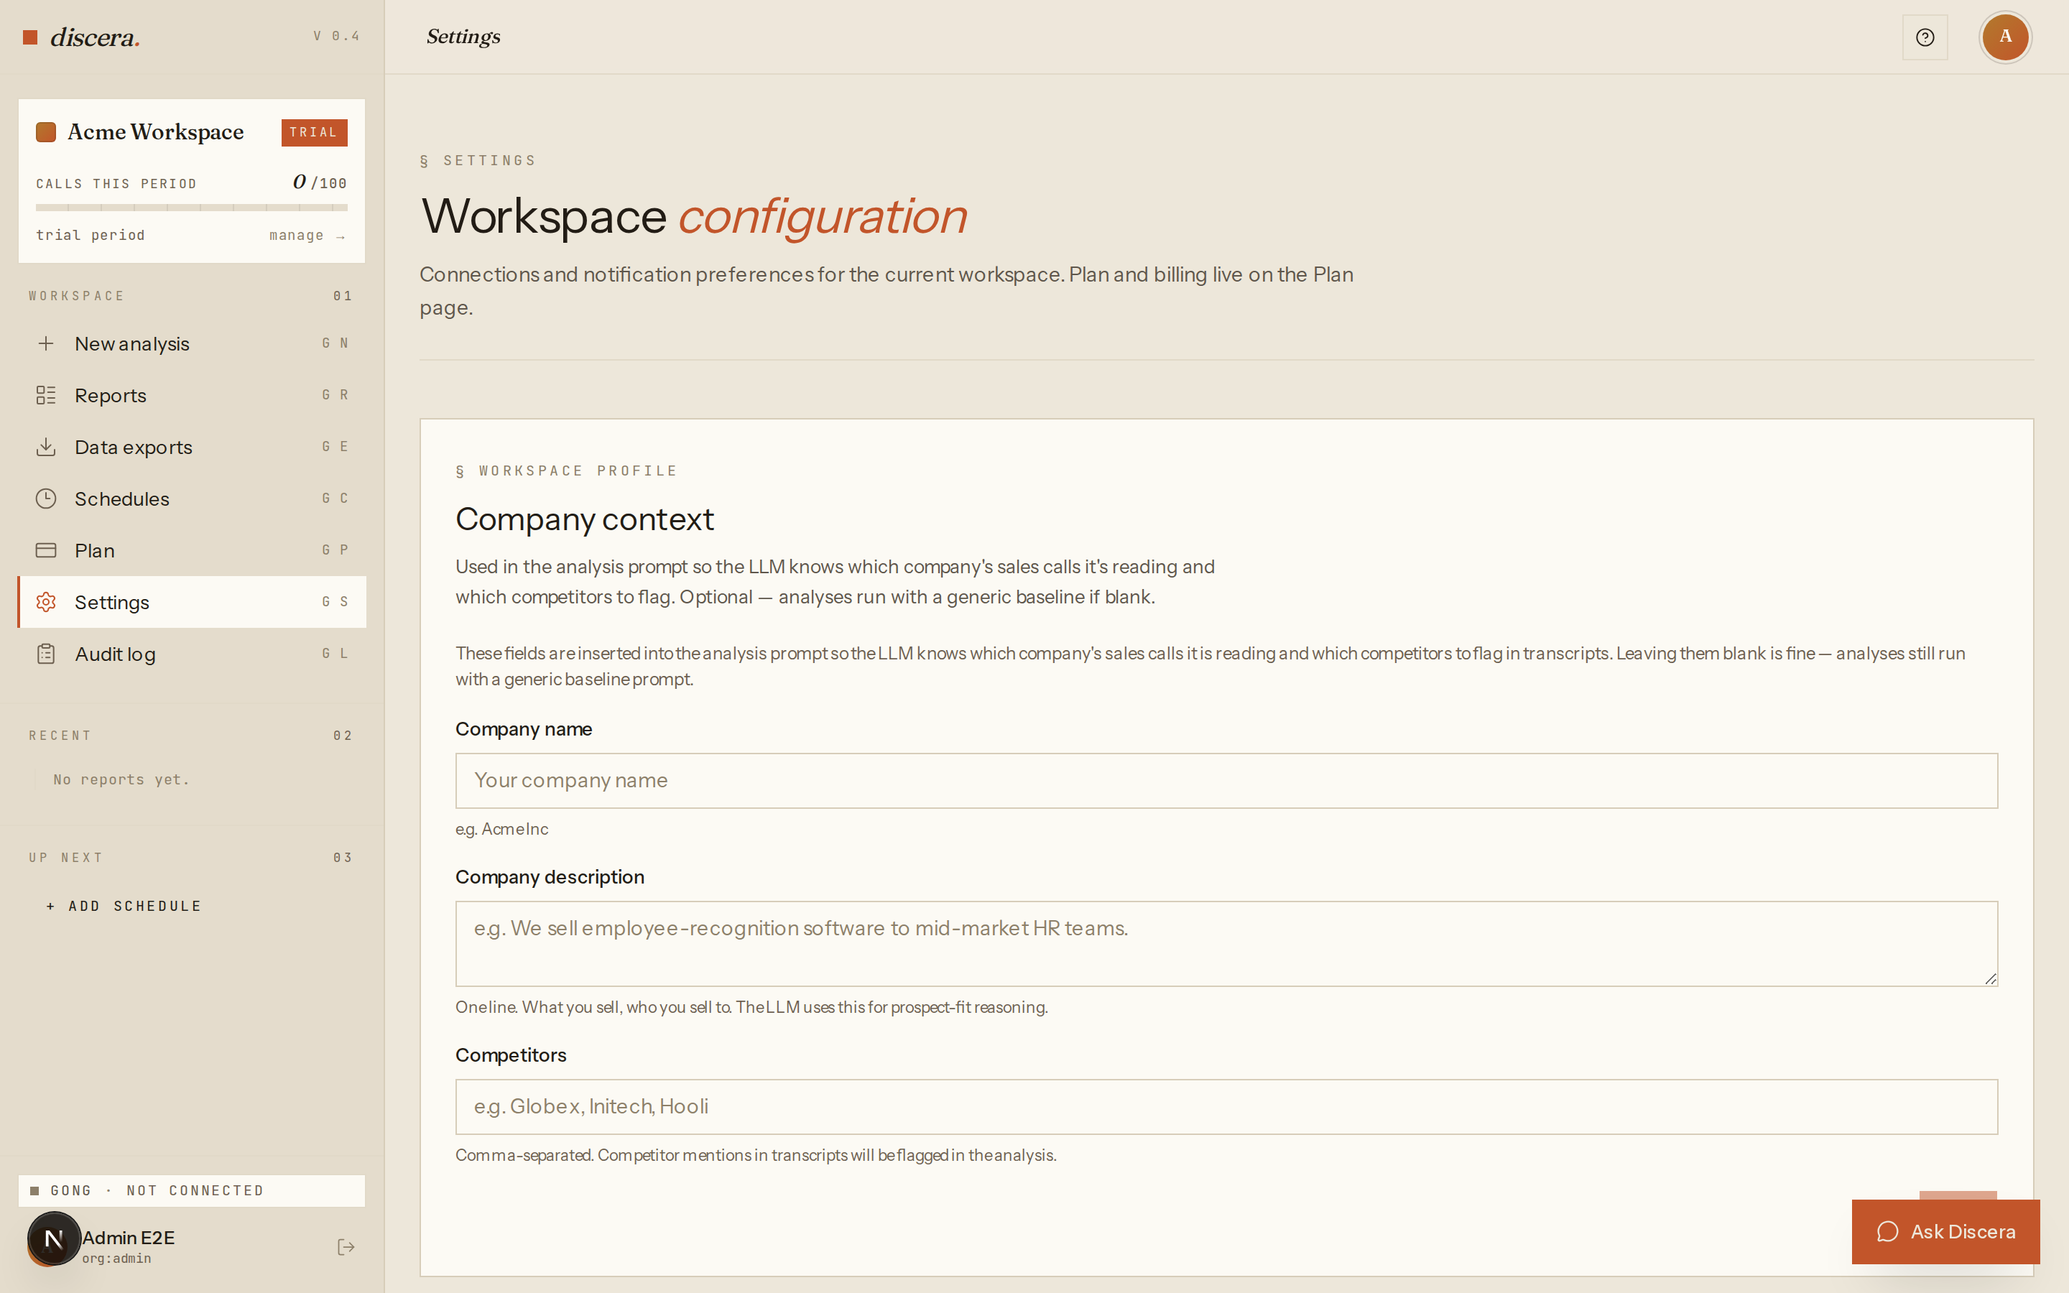This screenshot has width=2069, height=1293.
Task: Click the 0 /100 calls counter
Action: pyautogui.click(x=320, y=182)
